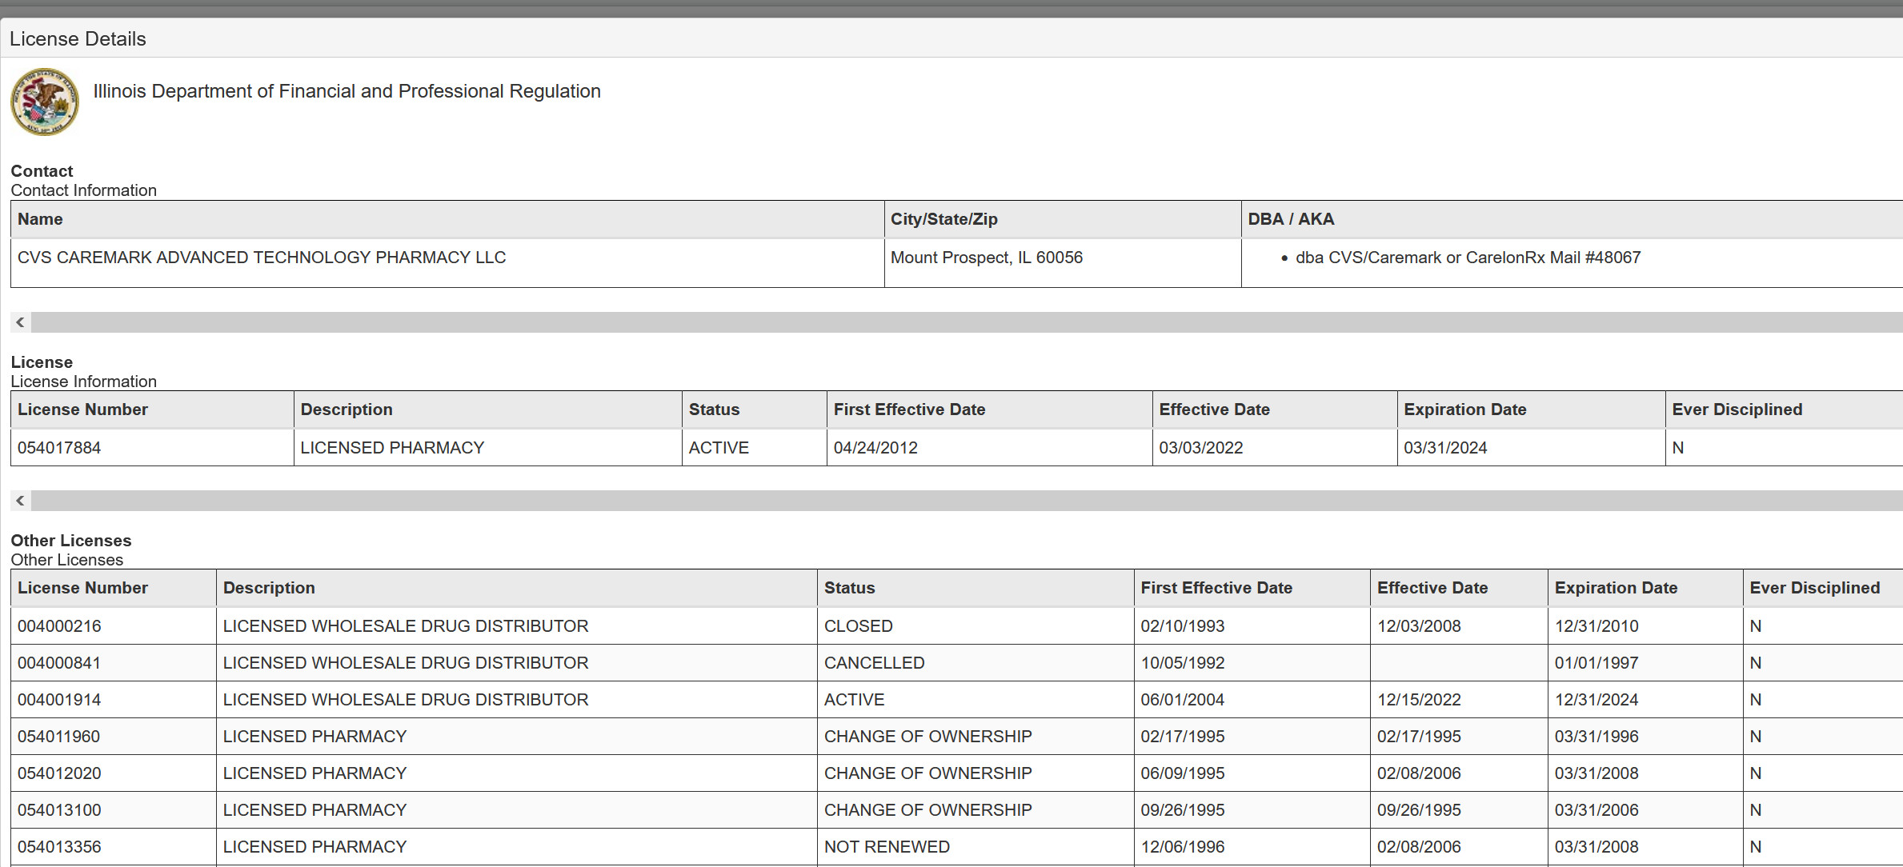Screen dimensions: 1903x867
Task: Select CVS CAREMARK ADVANCED TECHNOLOGY PHARMACY LLC name
Action: 262,258
